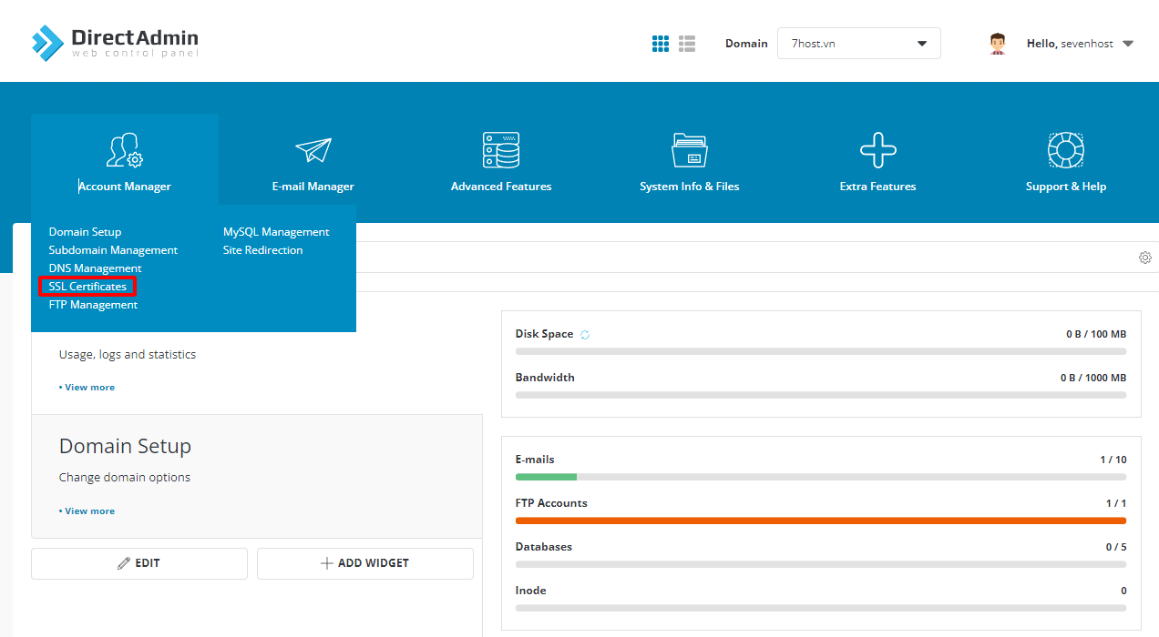The width and height of the screenshot is (1159, 637).
Task: Open widget settings gear icon
Action: point(1145,258)
